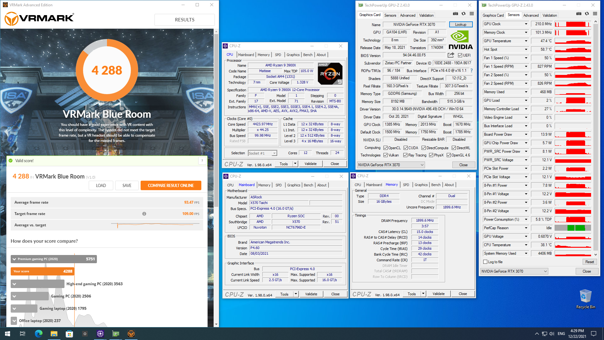This screenshot has width=604, height=340.
Task: Open hamburger menu in GPU-Z Sensors window
Action: [595, 14]
